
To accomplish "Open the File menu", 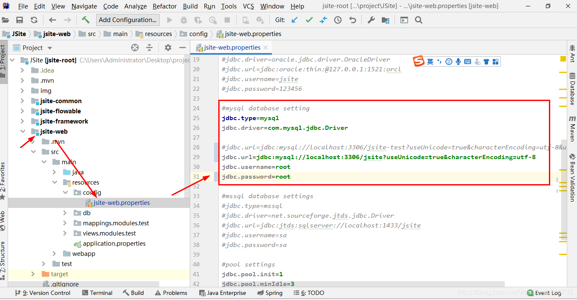I will point(23,6).
